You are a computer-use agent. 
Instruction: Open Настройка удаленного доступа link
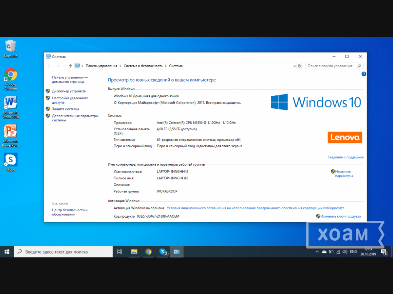point(70,100)
